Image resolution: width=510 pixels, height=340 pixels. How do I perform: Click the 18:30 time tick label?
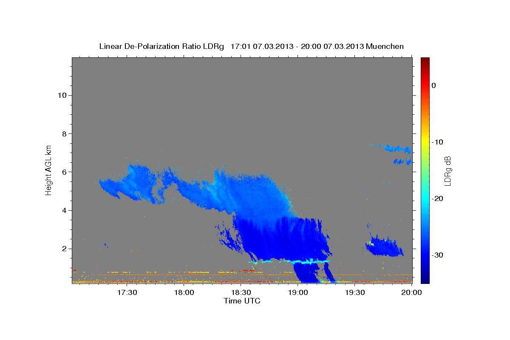point(241,292)
